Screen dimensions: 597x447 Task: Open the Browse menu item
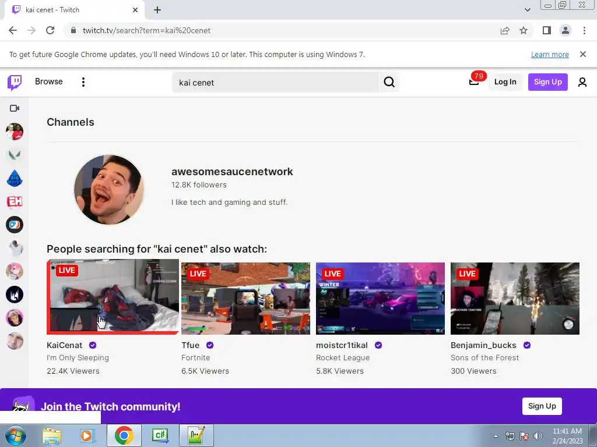[49, 81]
